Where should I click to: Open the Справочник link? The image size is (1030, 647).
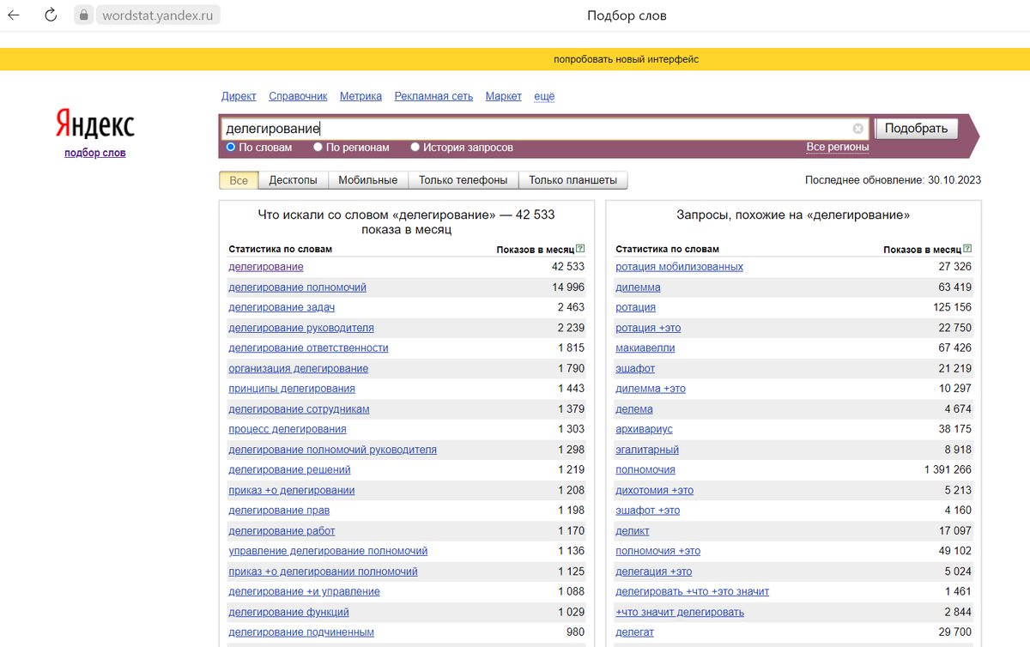[x=298, y=96]
